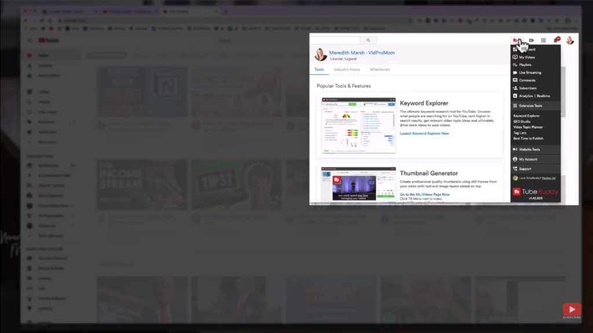Click the create video camera icon
Screen dimensions: 593x333
(532, 40)
